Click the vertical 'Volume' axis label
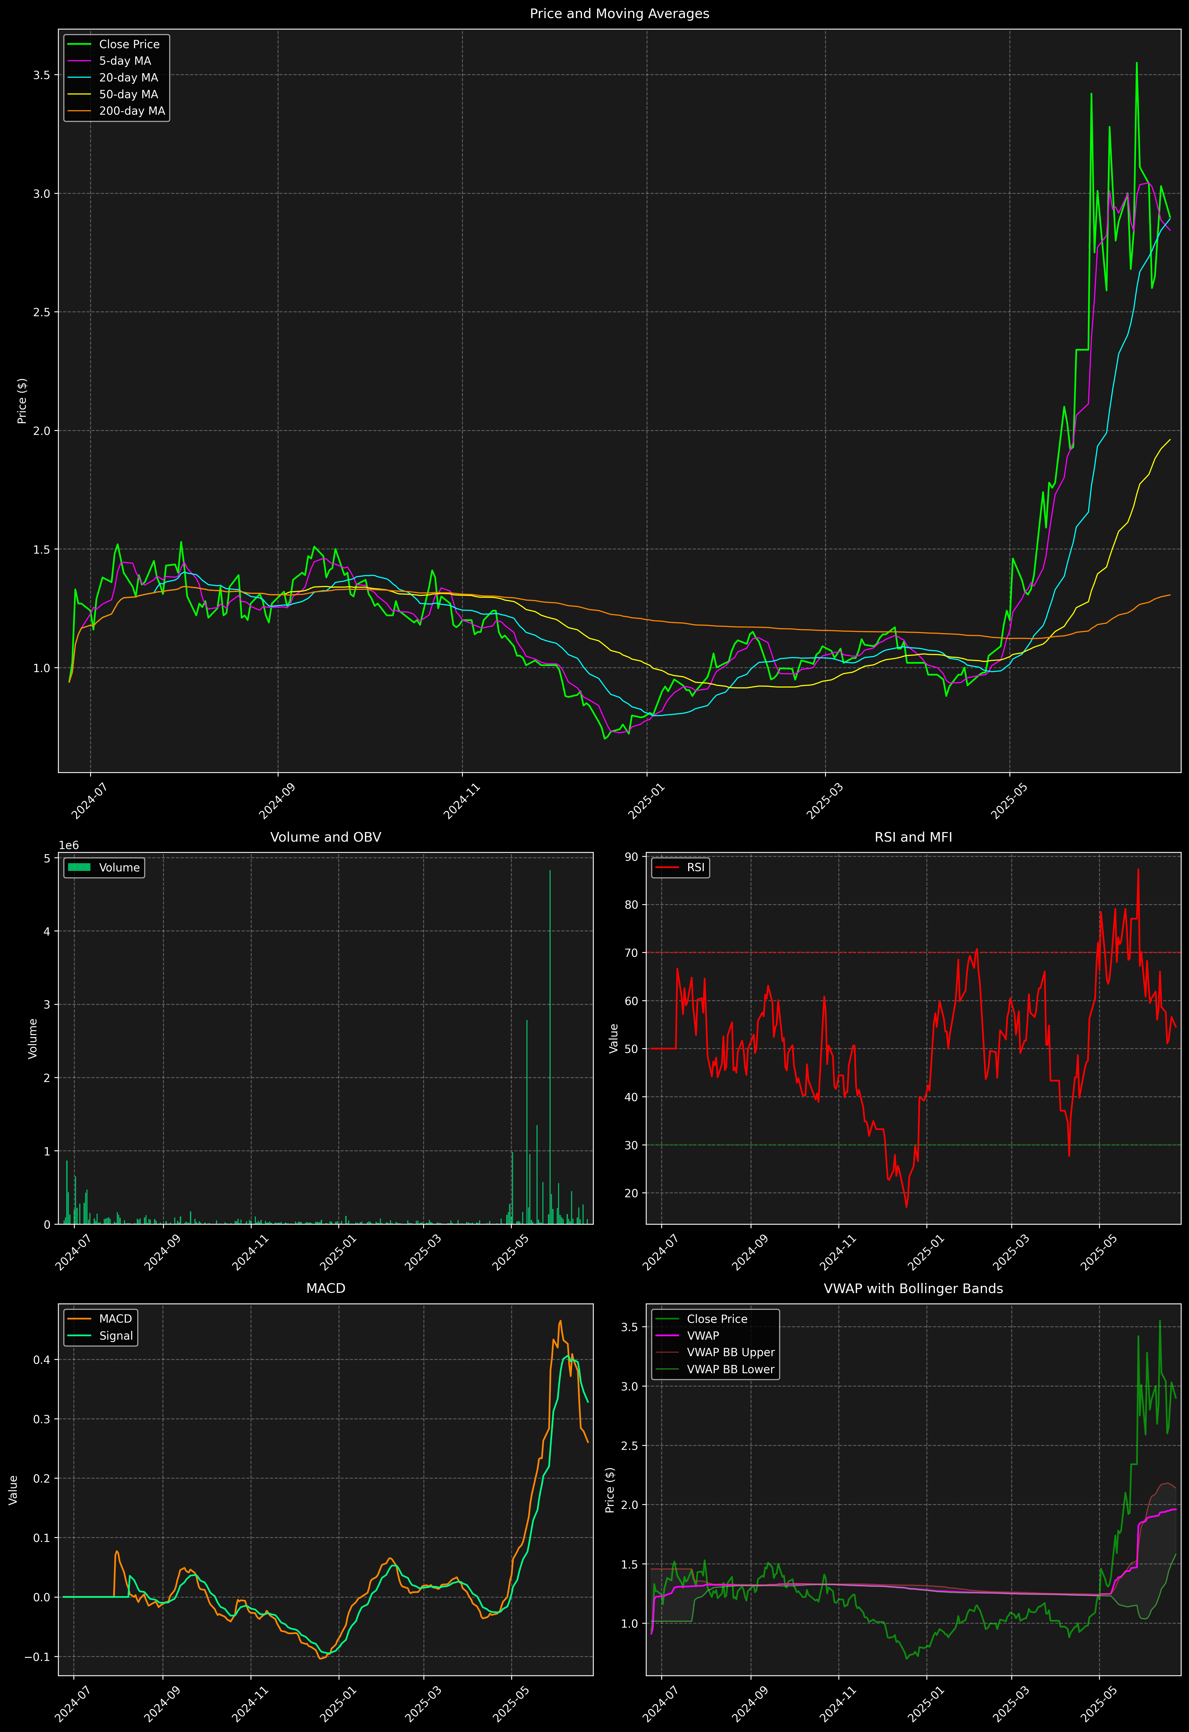Screen dimensions: 1189x1732 33,1038
